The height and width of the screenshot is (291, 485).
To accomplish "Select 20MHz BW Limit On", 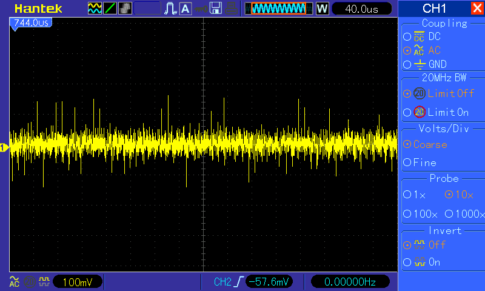I will point(436,112).
